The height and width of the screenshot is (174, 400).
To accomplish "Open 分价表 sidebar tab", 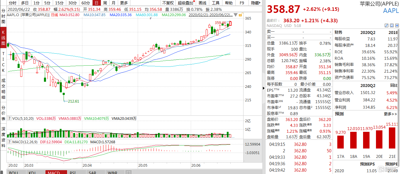I will 4,113.
